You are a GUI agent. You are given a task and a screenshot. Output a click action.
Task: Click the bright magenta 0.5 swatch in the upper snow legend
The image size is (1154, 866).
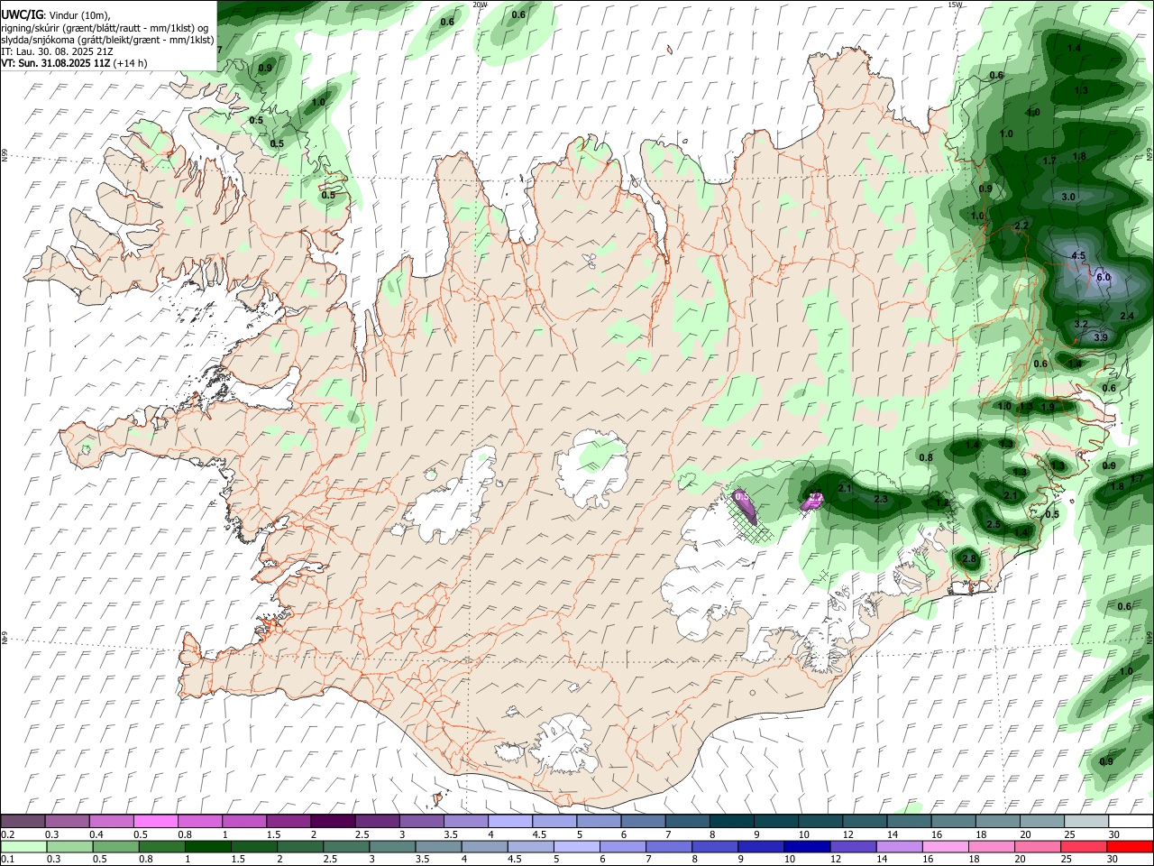click(x=156, y=821)
